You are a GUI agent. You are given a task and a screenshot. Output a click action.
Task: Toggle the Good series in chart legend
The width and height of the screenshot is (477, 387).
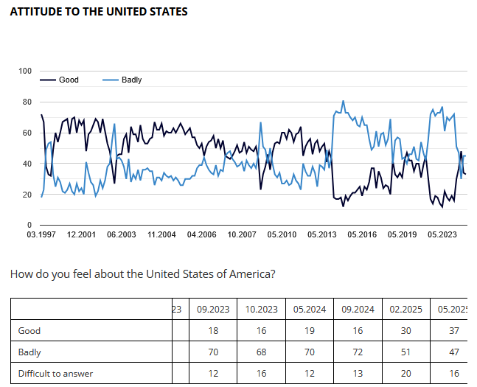69,80
